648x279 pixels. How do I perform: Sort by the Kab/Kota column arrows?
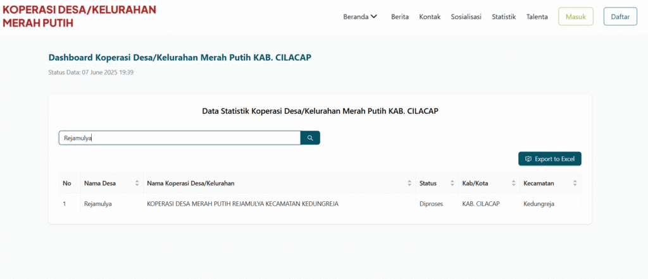(x=514, y=184)
